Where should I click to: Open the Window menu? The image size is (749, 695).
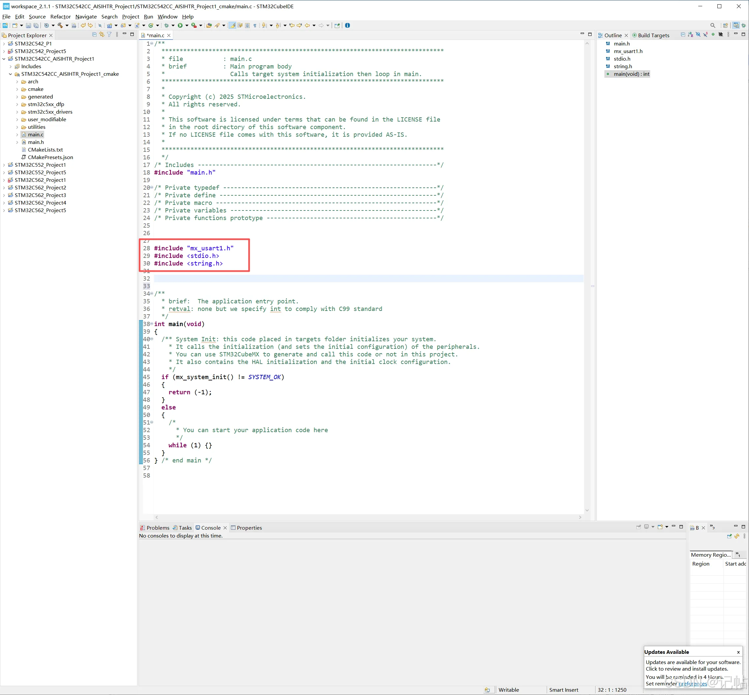167,16
